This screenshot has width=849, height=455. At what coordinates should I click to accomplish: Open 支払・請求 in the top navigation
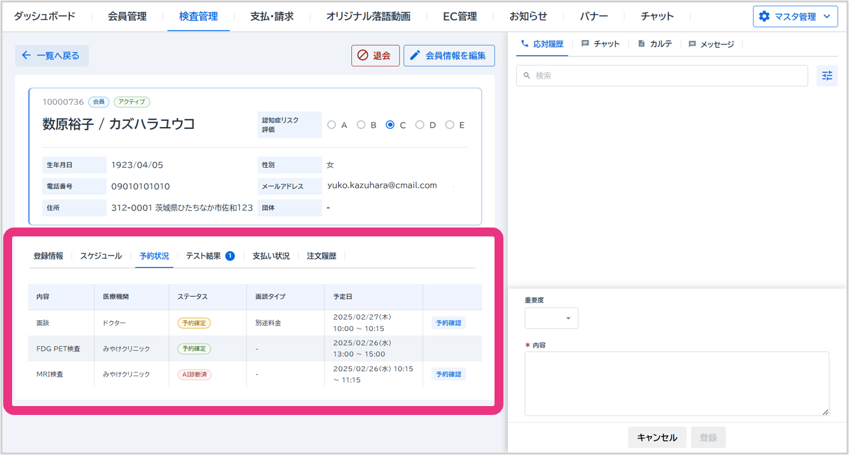point(272,17)
